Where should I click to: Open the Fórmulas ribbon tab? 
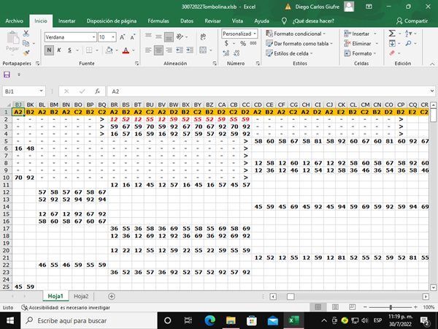[158, 21]
